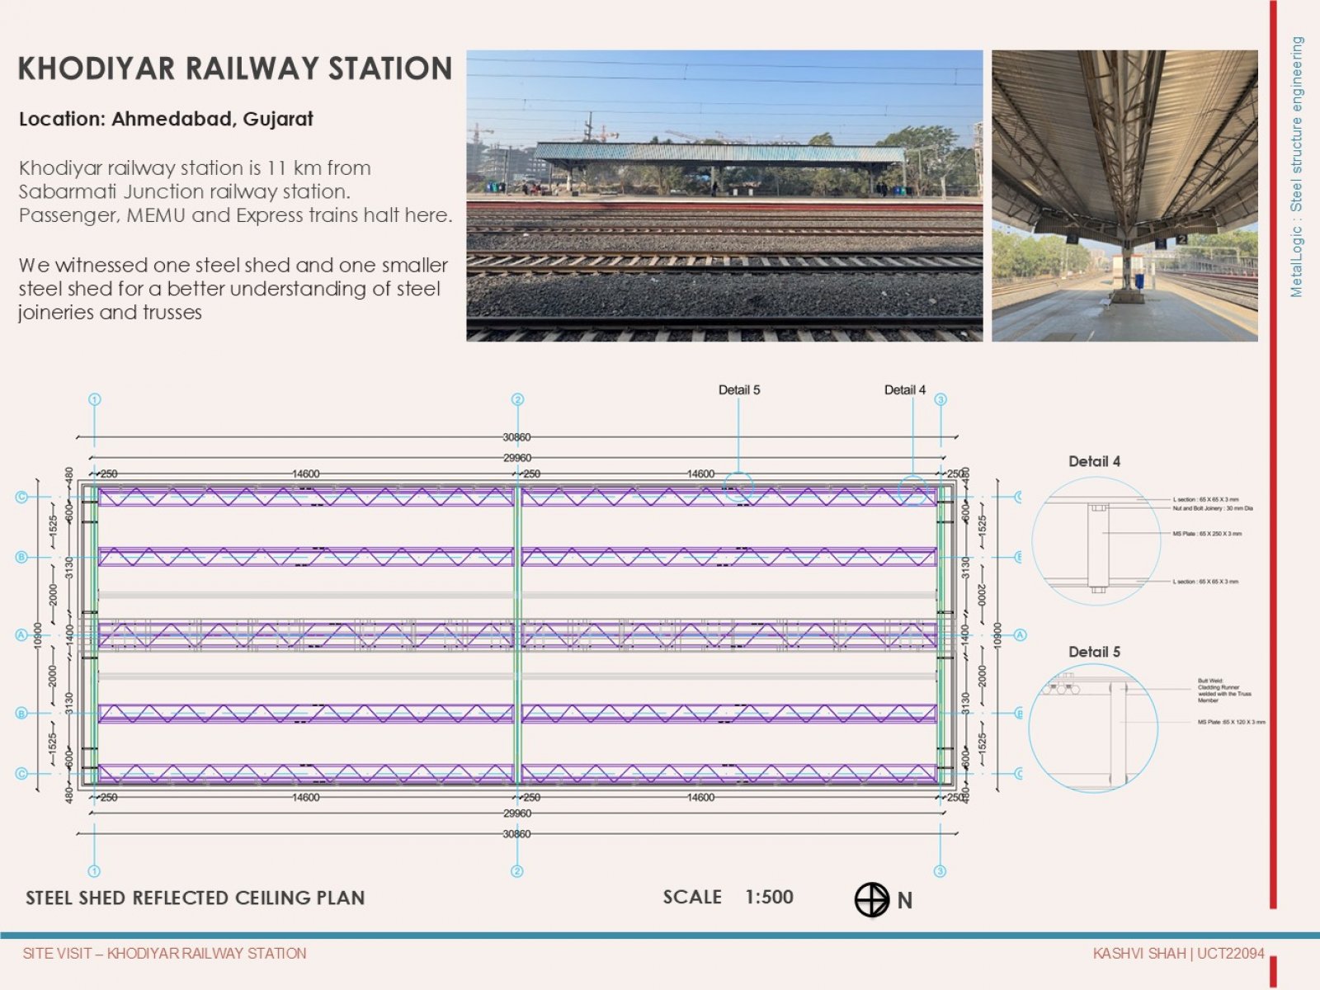
Task: Click footer 'KASHVI SHAH | UCT22094'
Action: click(x=1179, y=954)
